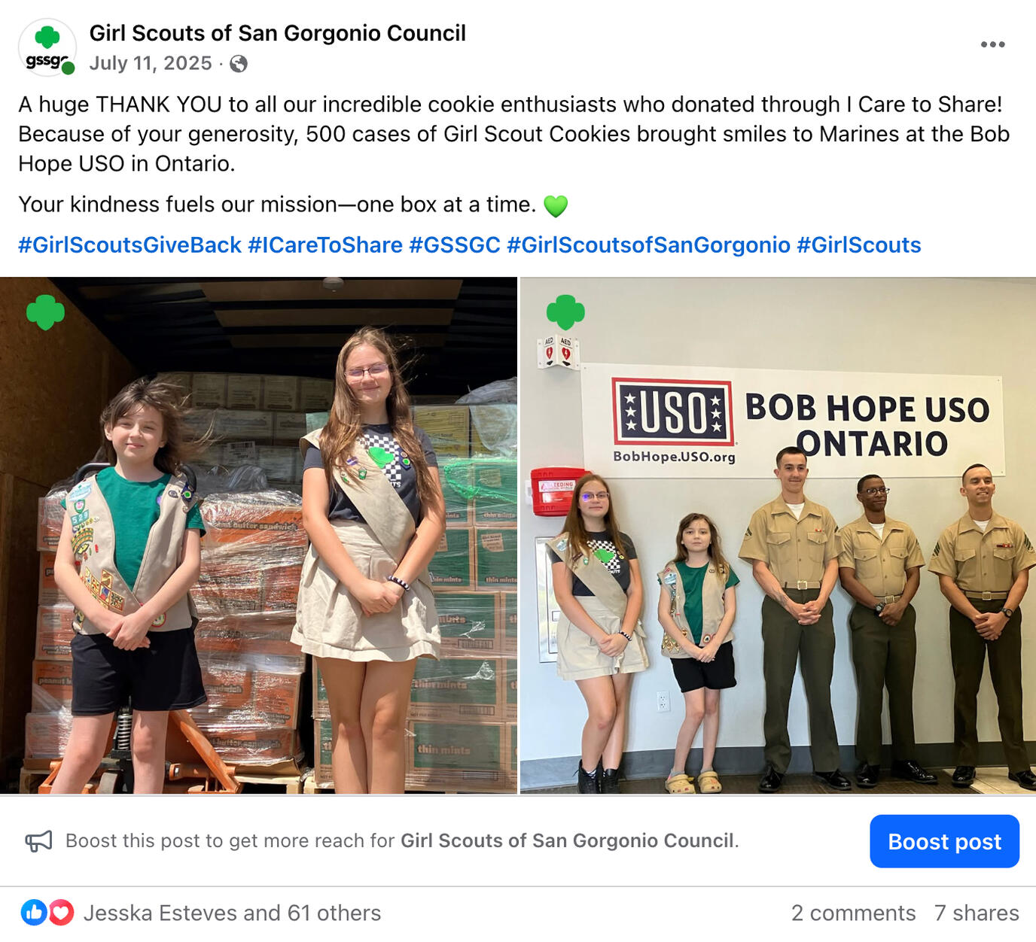Open photo of scouts with cookie pallets
1036x942 pixels.
(x=258, y=536)
